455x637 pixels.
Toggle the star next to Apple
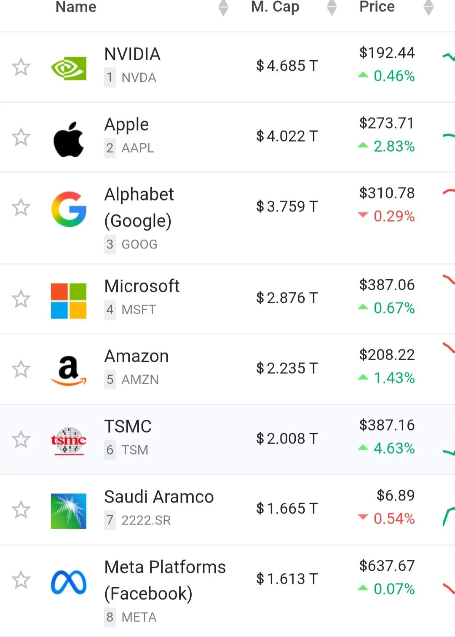tap(21, 137)
